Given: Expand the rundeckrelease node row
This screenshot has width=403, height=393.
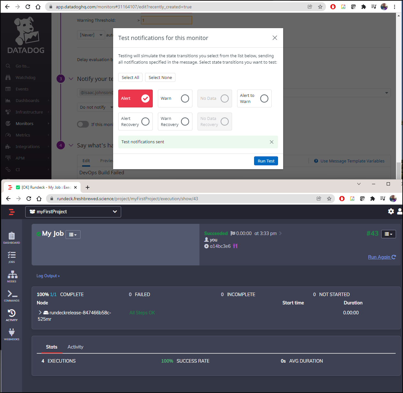Looking at the screenshot, I should (40, 312).
